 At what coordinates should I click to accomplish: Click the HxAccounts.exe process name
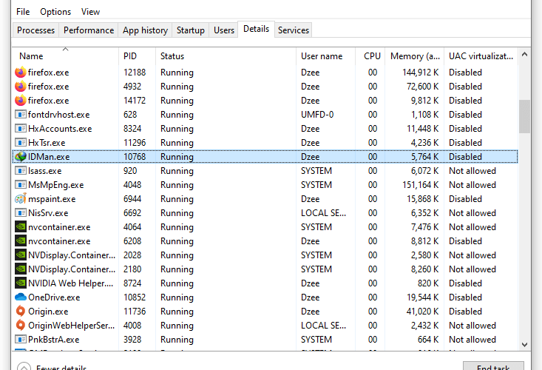[x=60, y=129]
